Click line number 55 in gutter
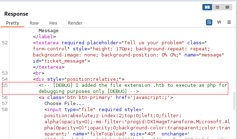The image size is (237, 139). [x=5, y=85]
